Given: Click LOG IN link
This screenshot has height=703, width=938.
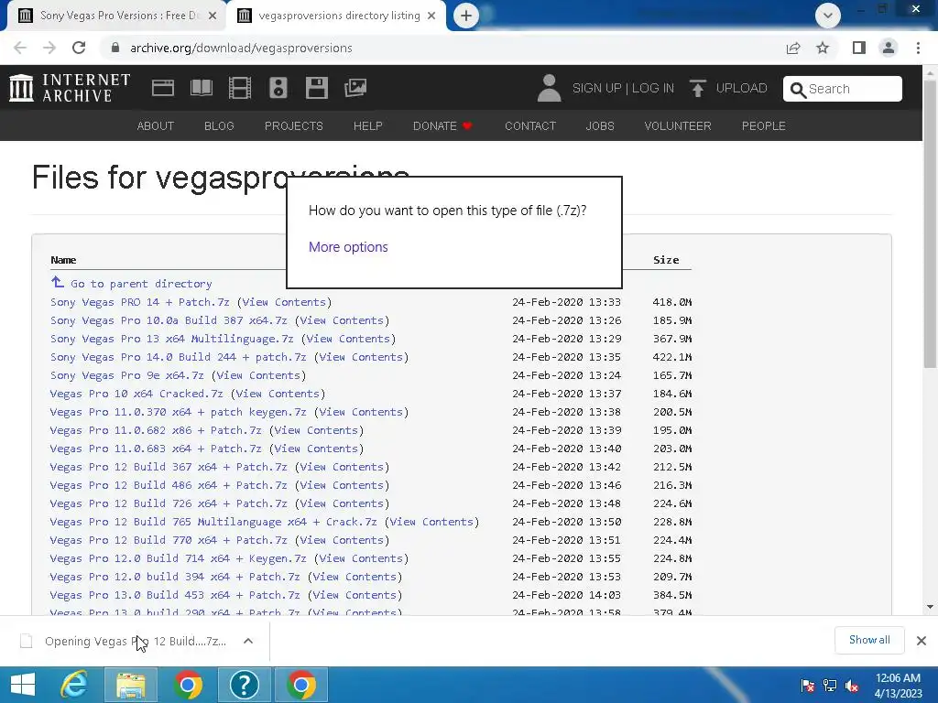Looking at the screenshot, I should pyautogui.click(x=652, y=88).
